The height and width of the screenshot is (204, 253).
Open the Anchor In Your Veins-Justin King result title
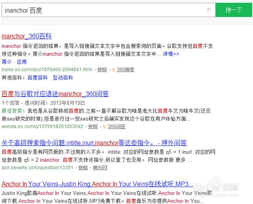[97, 184]
